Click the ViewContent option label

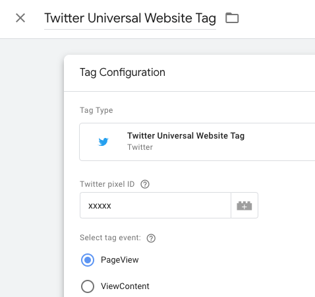[125, 286]
